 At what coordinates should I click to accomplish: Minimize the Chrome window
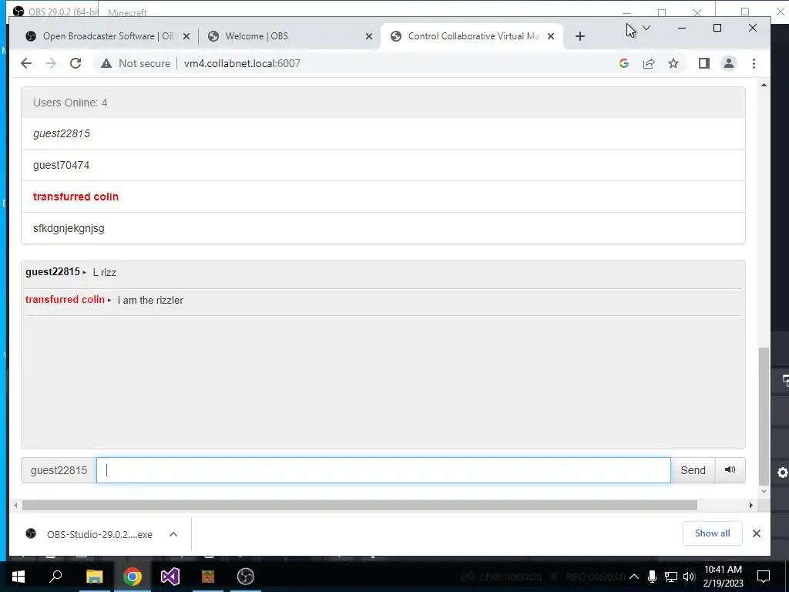682,29
